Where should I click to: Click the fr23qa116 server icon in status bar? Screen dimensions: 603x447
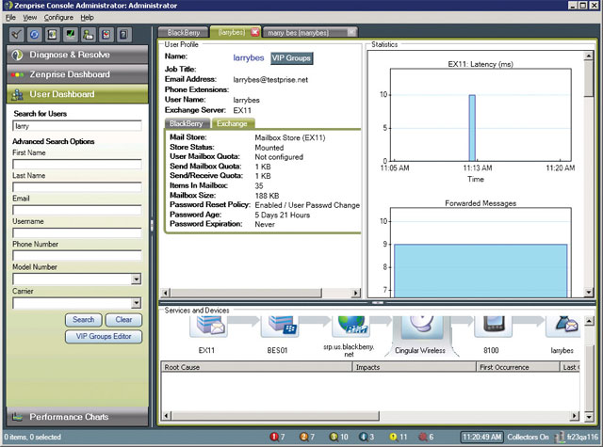(560, 437)
